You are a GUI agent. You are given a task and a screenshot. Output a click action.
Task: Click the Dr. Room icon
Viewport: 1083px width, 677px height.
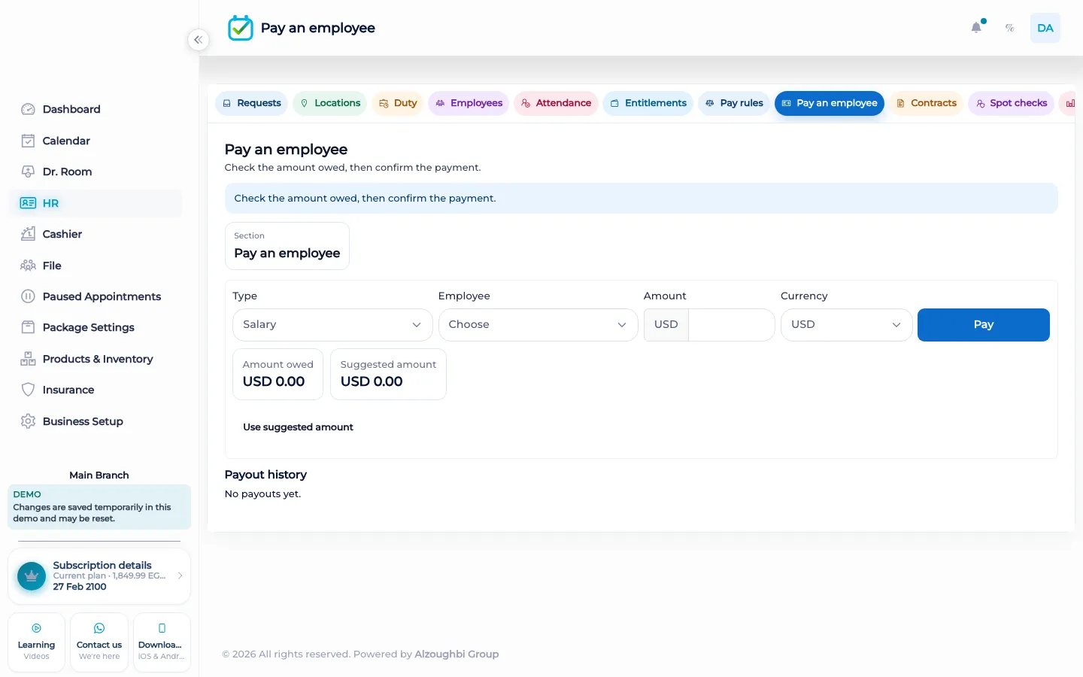pyautogui.click(x=28, y=172)
